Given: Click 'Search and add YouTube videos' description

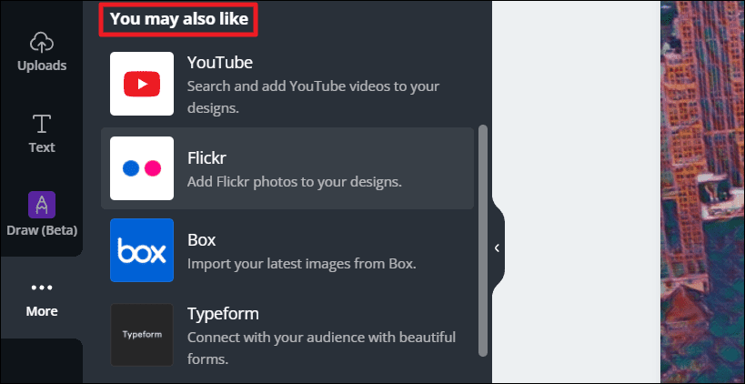Looking at the screenshot, I should [x=313, y=97].
